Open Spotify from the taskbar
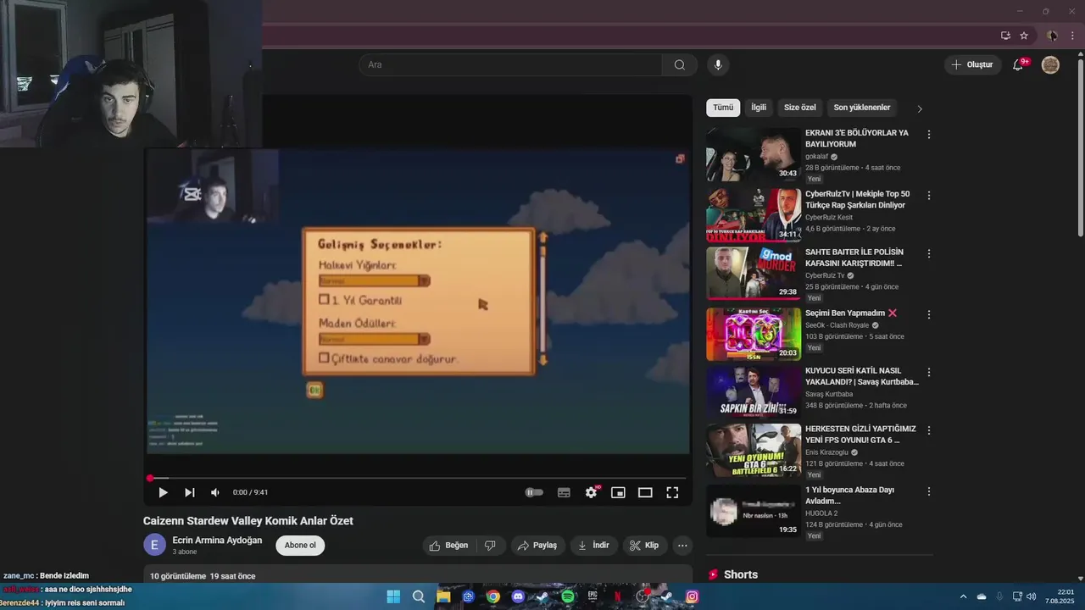This screenshot has width=1085, height=610. click(x=568, y=596)
